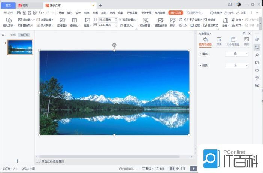Click 透明度 transparency button
The image size is (263, 173).
[209, 20]
